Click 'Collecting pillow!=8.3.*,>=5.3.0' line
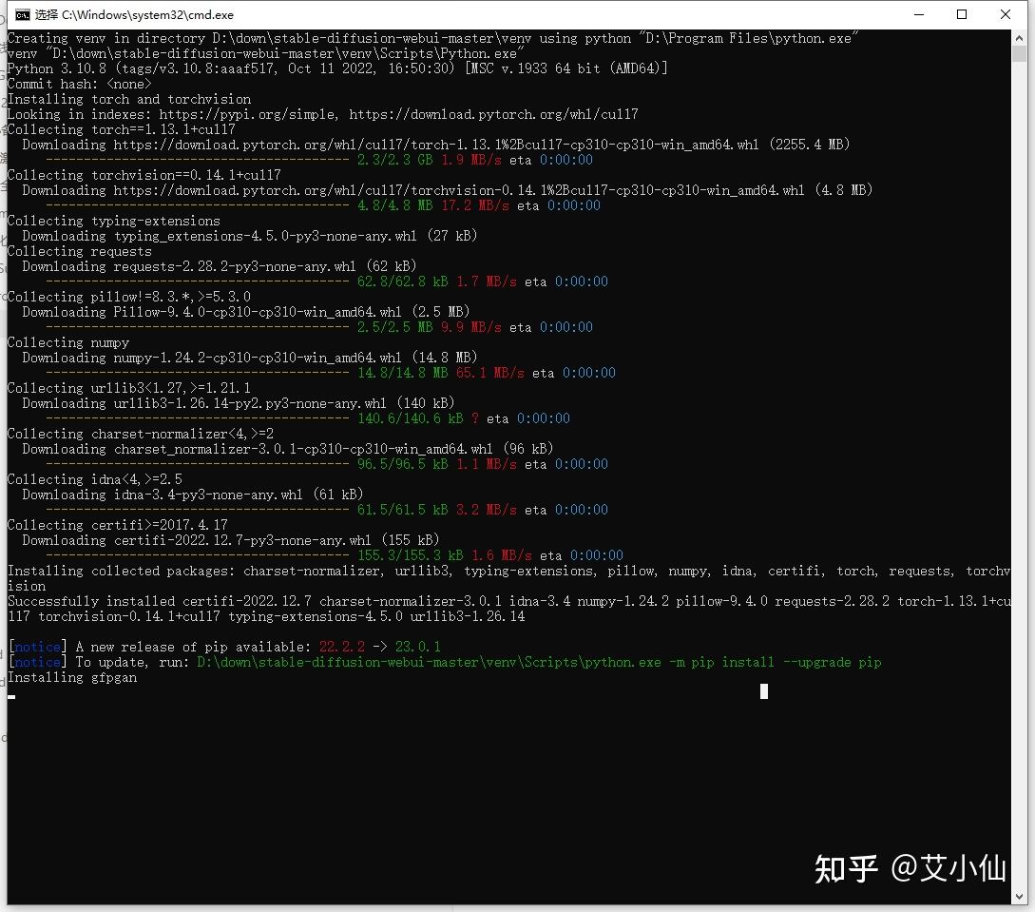The height and width of the screenshot is (912, 1035). pos(129,297)
